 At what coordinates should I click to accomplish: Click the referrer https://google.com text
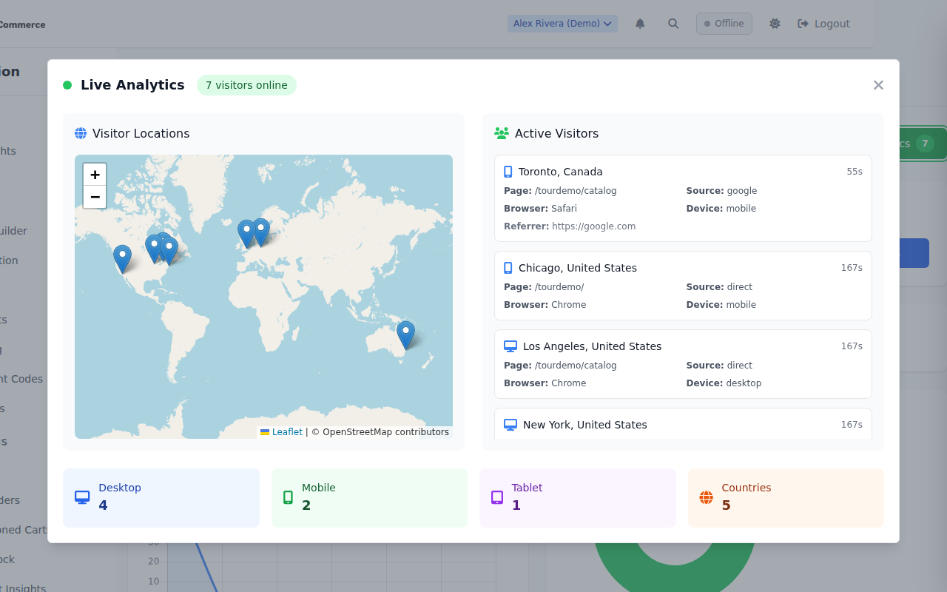pyautogui.click(x=593, y=226)
